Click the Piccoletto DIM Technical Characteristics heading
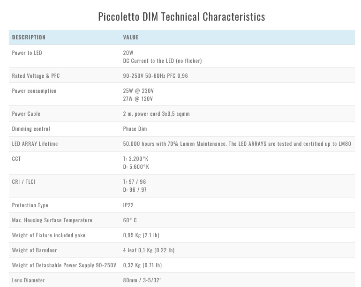The width and height of the screenshot is (361, 287). (x=181, y=17)
